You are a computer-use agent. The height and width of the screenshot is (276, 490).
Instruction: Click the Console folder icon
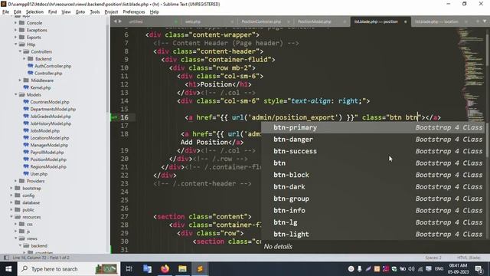coord(21,23)
